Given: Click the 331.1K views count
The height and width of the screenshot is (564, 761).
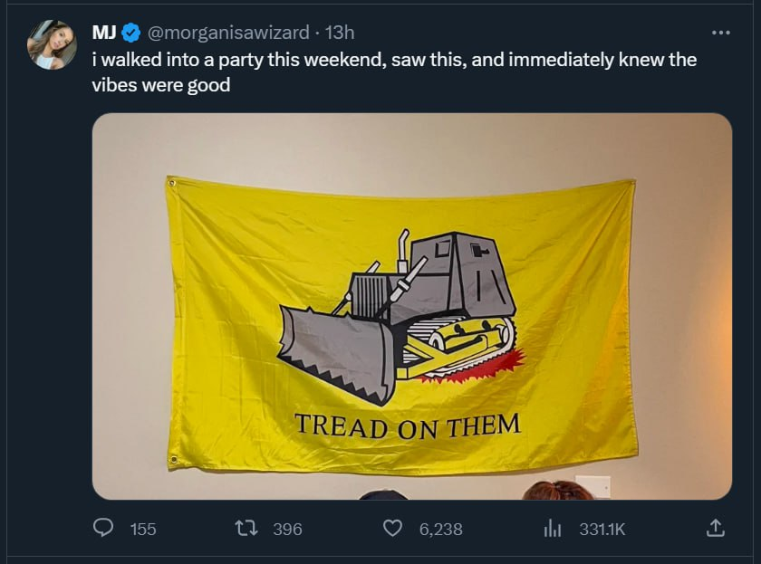Looking at the screenshot, I should coord(602,529).
